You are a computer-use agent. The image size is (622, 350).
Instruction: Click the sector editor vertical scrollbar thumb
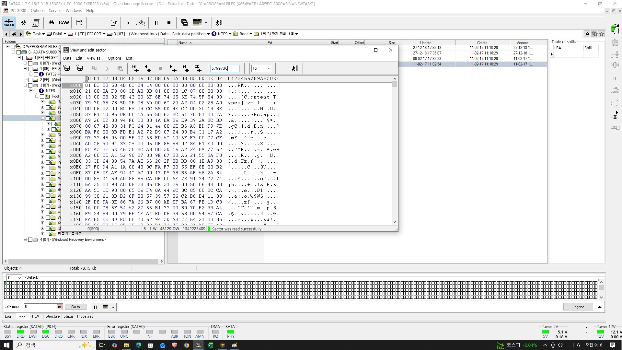point(395,84)
